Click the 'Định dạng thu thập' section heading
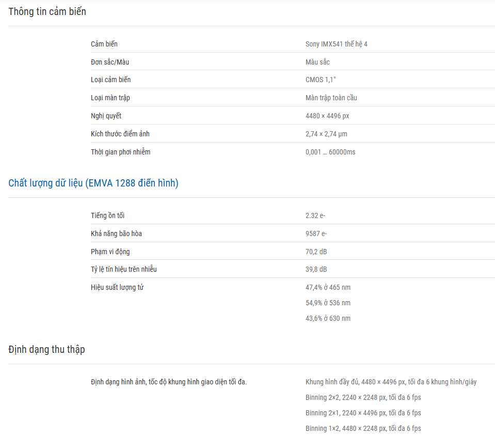495x435 pixels. (47, 350)
